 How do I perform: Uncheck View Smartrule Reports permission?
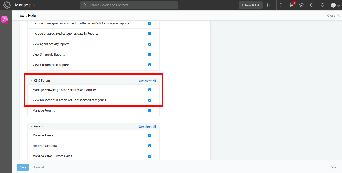click(149, 54)
